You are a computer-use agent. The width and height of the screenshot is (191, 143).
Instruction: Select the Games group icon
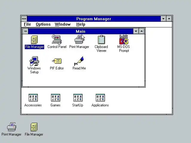point(56,97)
